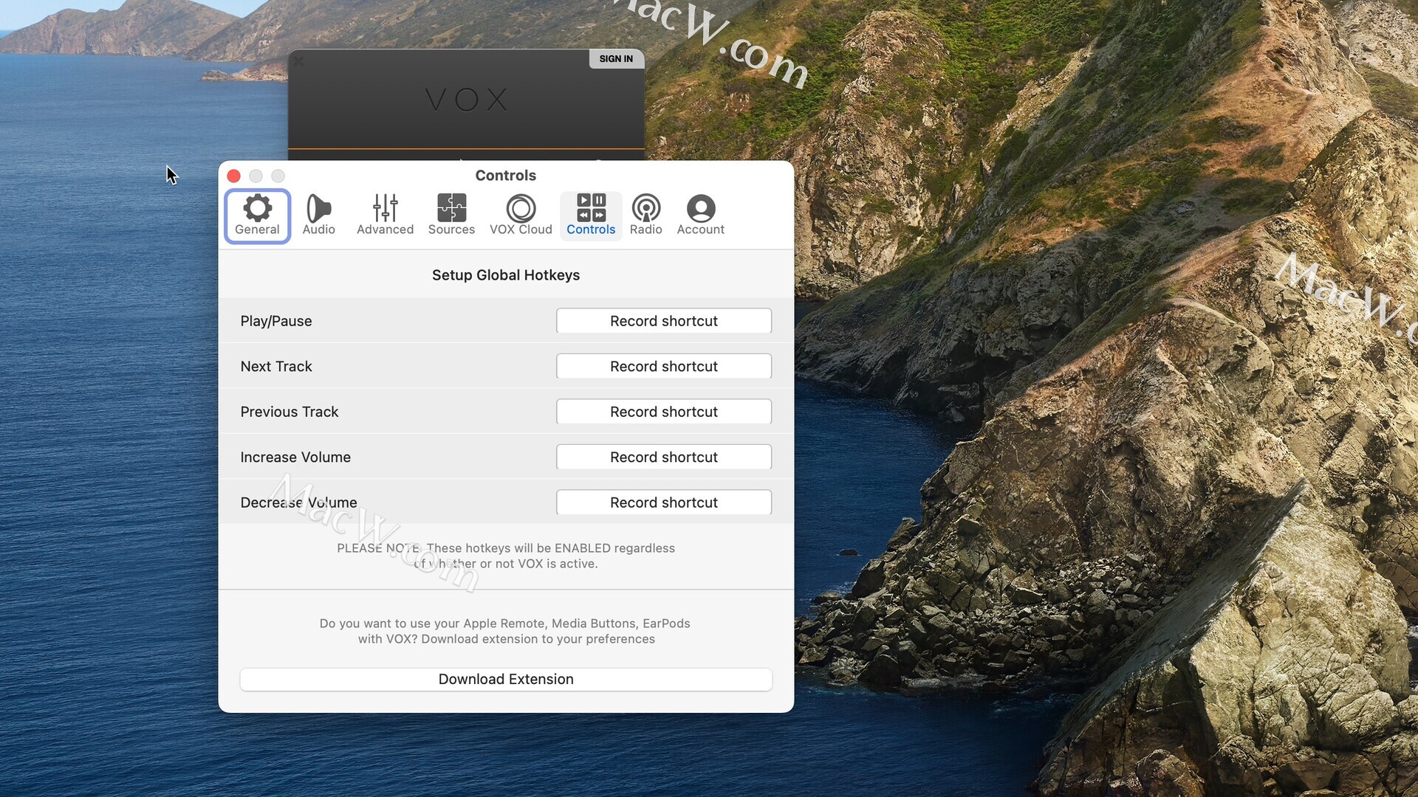Select the Controls tab
Viewport: 1418px width, 797px height.
pos(591,215)
